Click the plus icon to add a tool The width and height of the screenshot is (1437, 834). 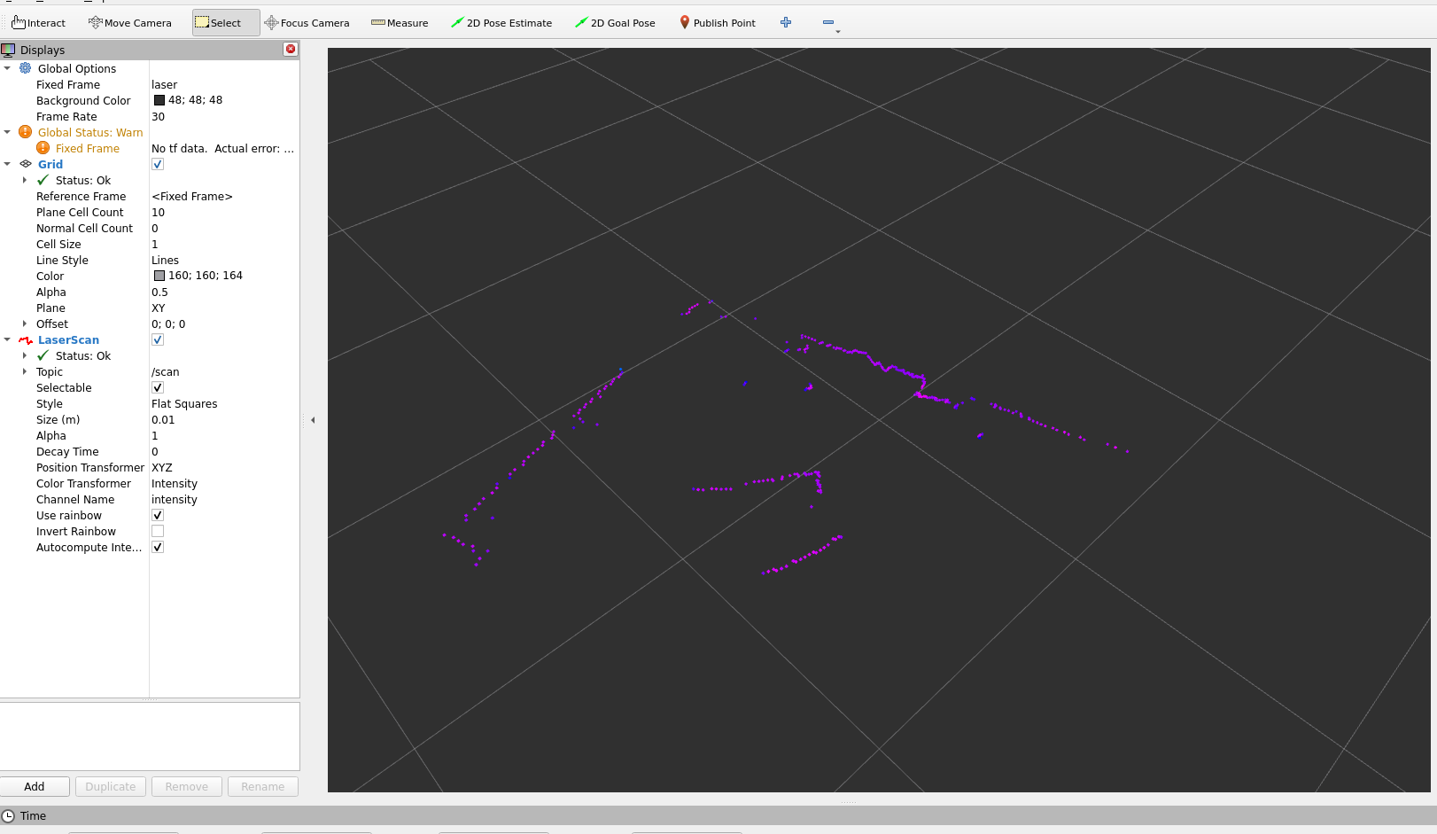point(785,22)
